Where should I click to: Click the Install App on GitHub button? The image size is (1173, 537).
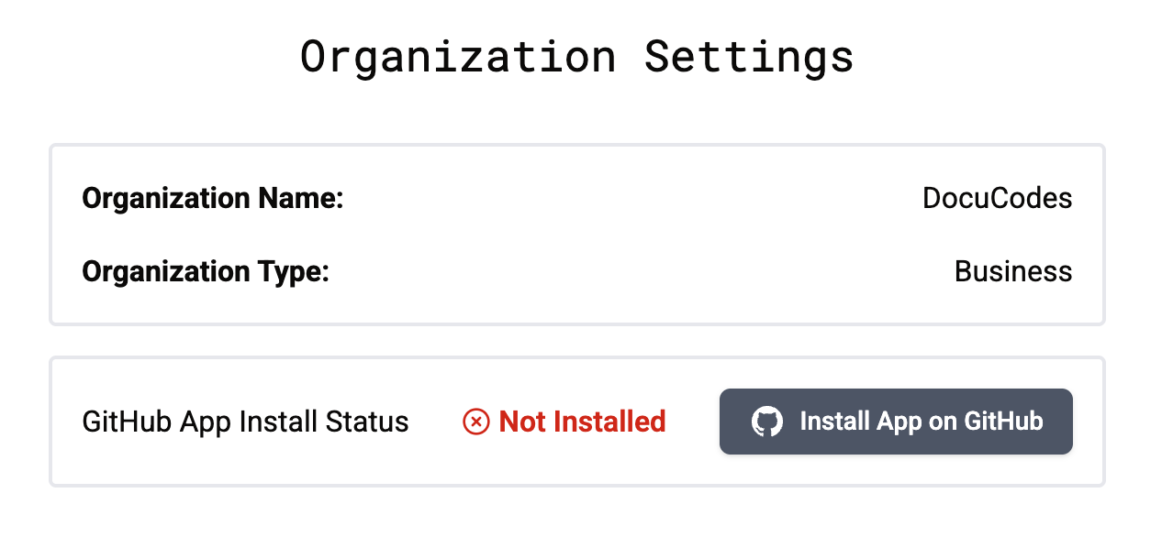point(895,422)
